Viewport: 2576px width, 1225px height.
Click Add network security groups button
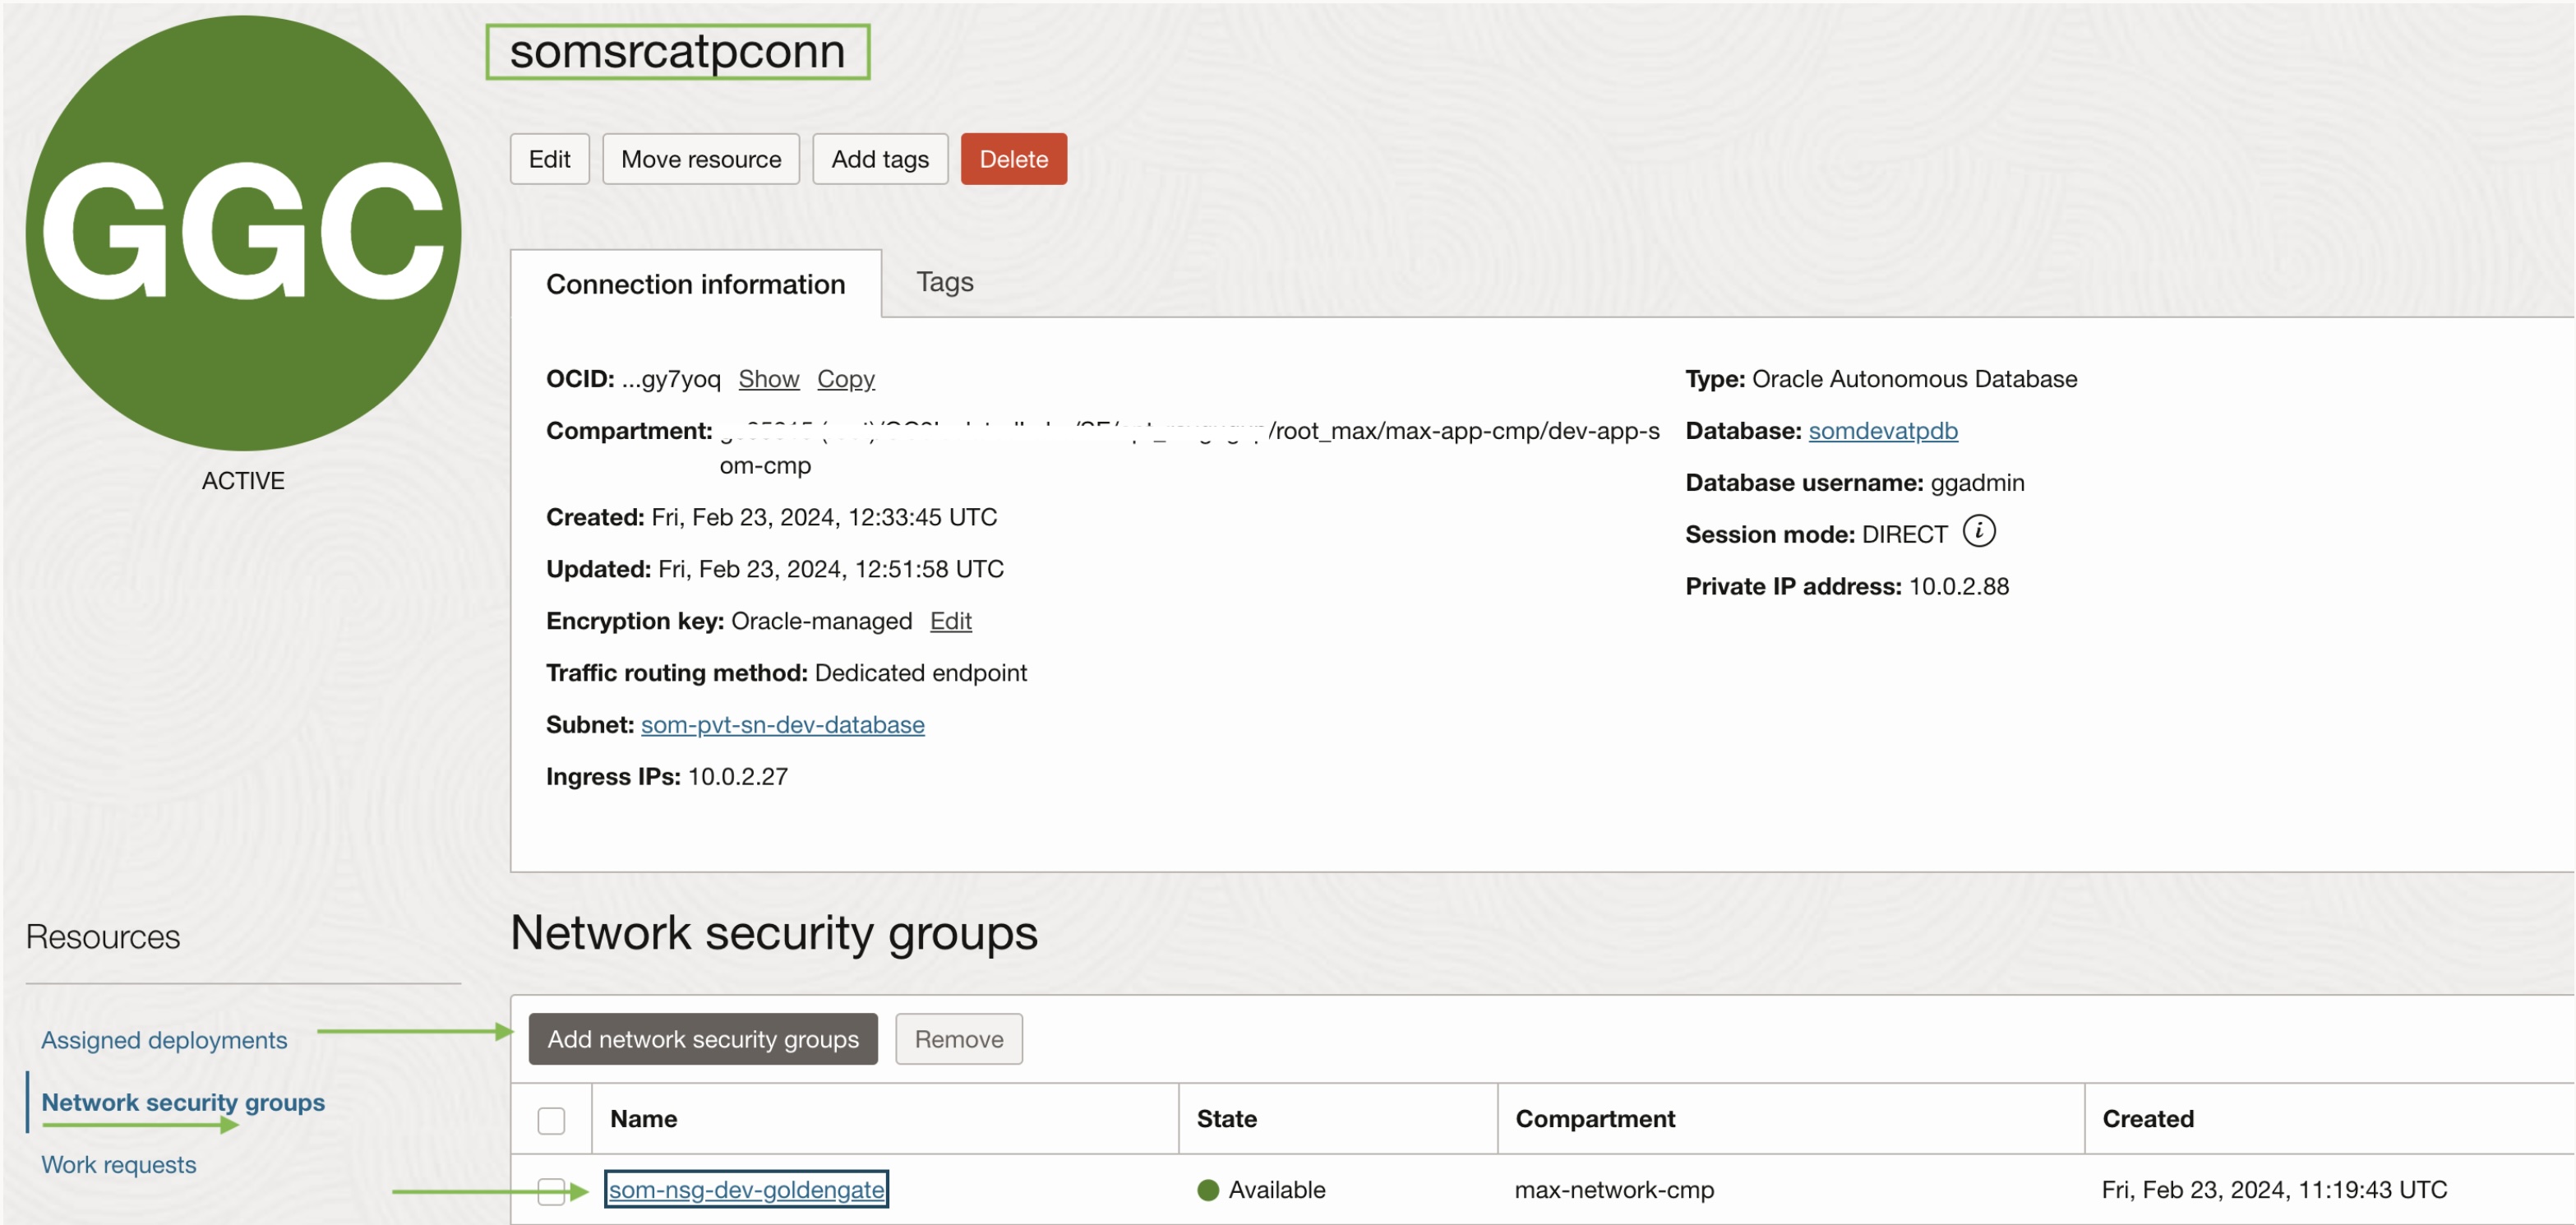tap(702, 1039)
